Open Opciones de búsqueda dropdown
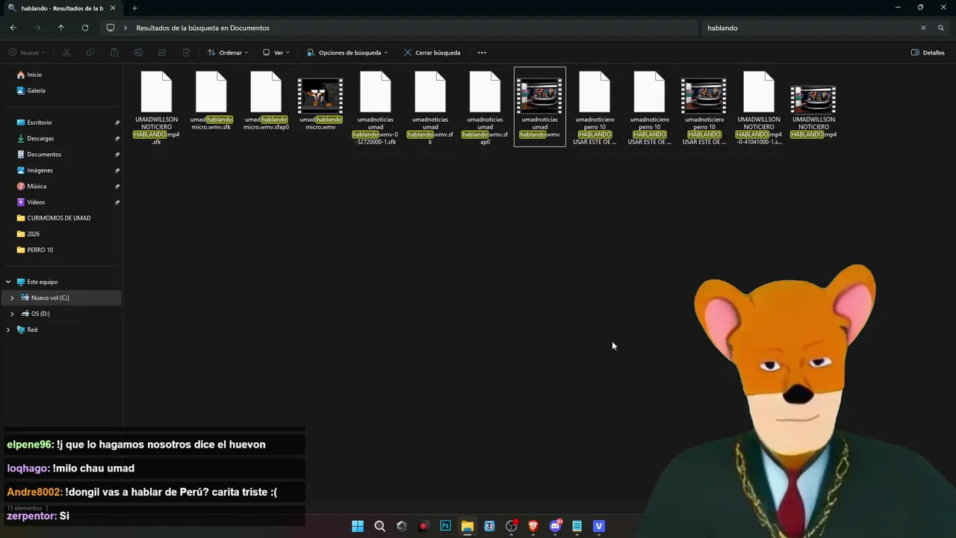The image size is (956, 538). click(347, 52)
